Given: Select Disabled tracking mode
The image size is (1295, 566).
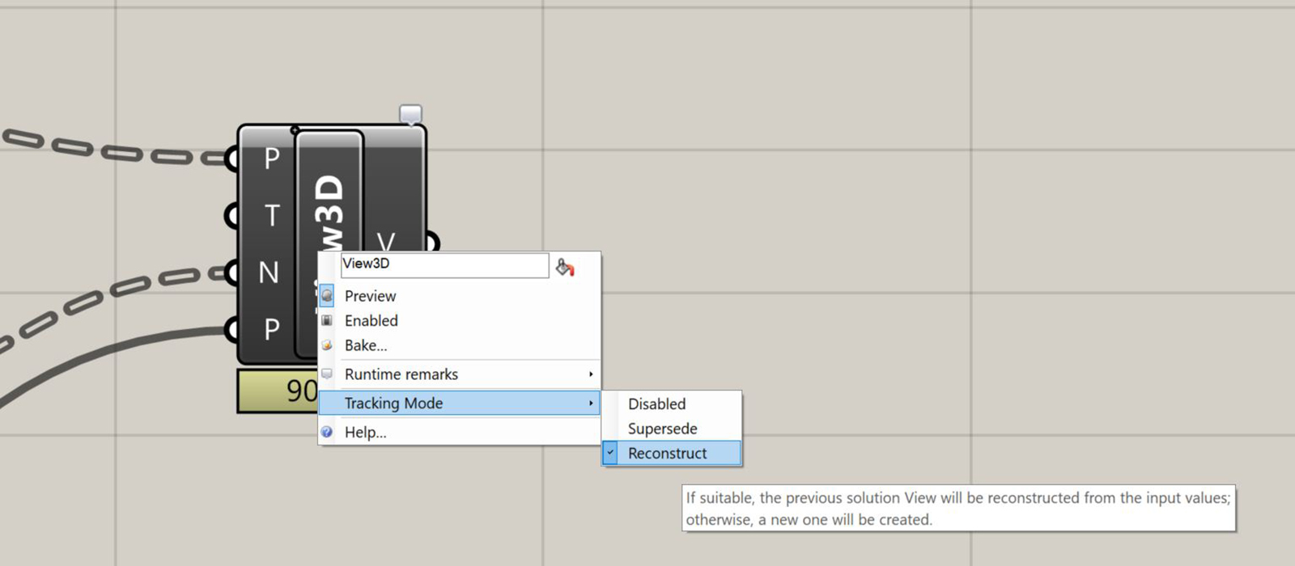Looking at the screenshot, I should [656, 403].
